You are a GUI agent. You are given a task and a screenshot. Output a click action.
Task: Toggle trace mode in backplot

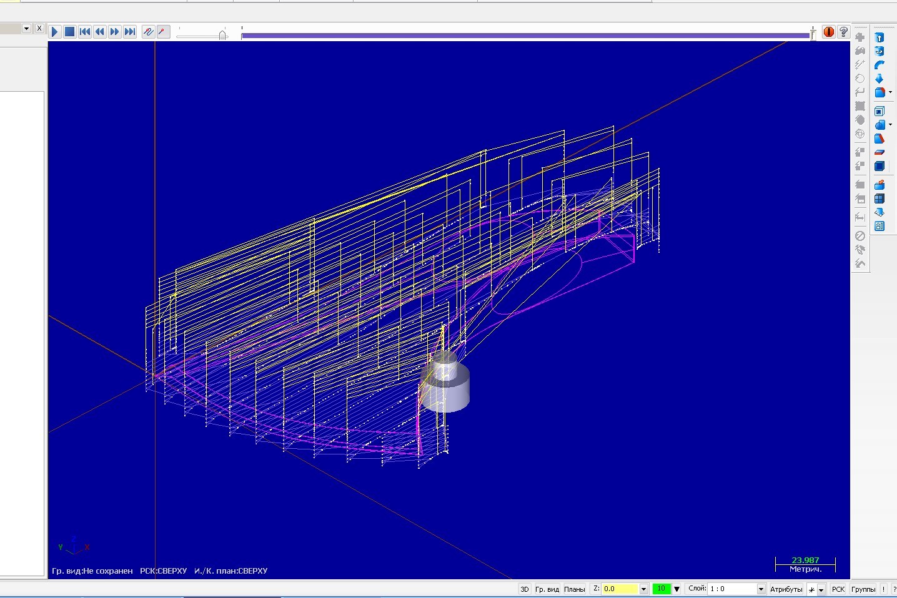[x=148, y=32]
